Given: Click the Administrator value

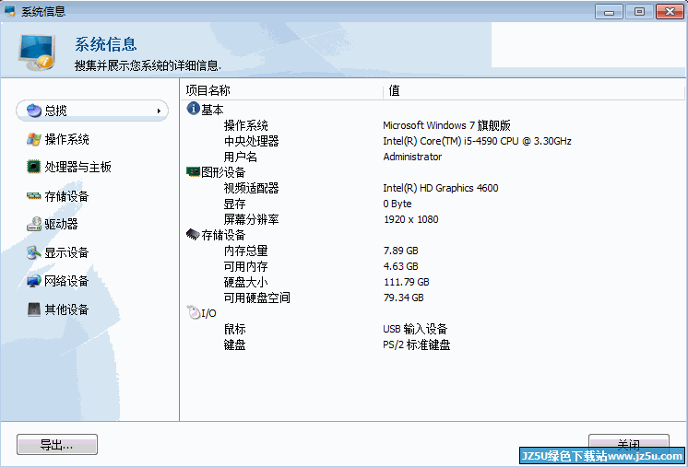Looking at the screenshot, I should point(412,157).
